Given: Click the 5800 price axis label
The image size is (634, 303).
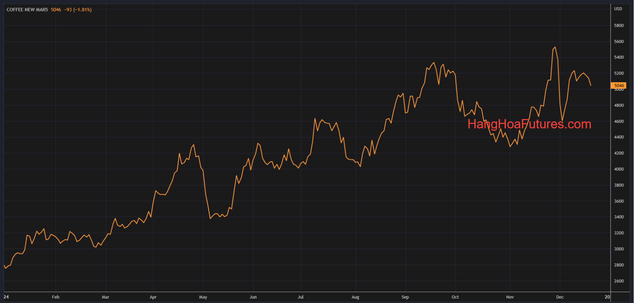Looking at the screenshot, I should coord(619,26).
